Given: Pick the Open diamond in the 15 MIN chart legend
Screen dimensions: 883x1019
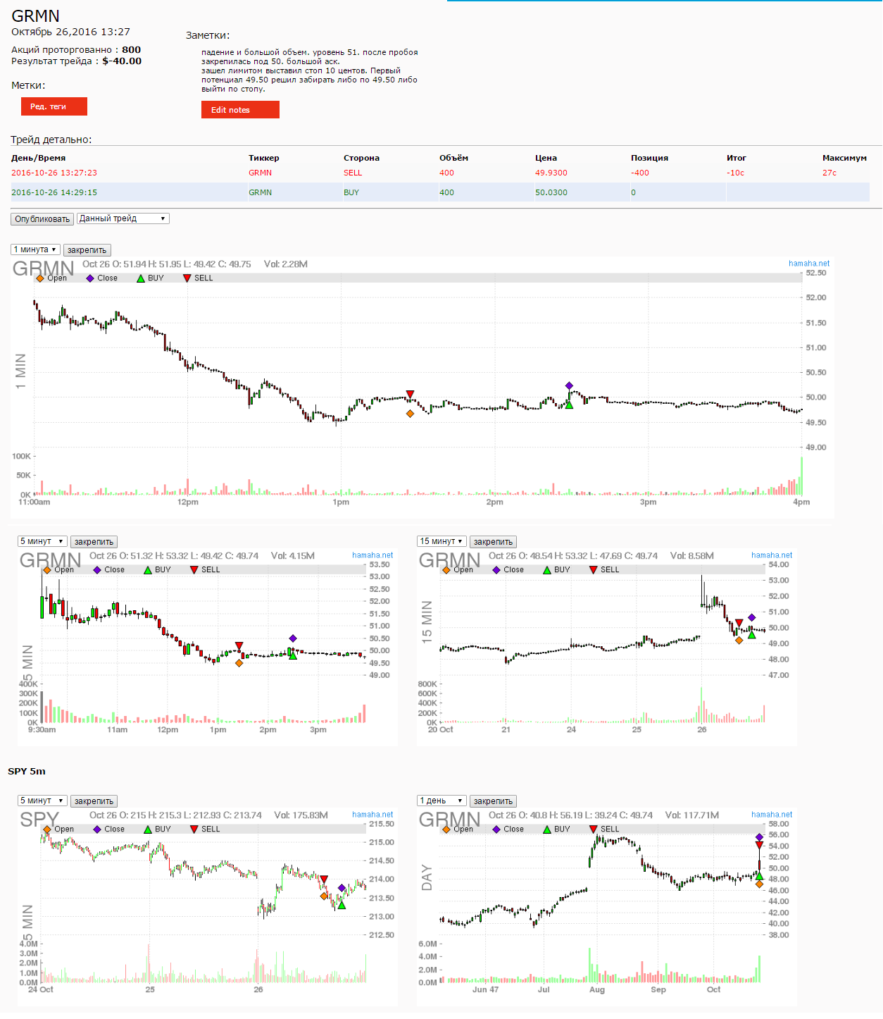Looking at the screenshot, I should pos(446,570).
